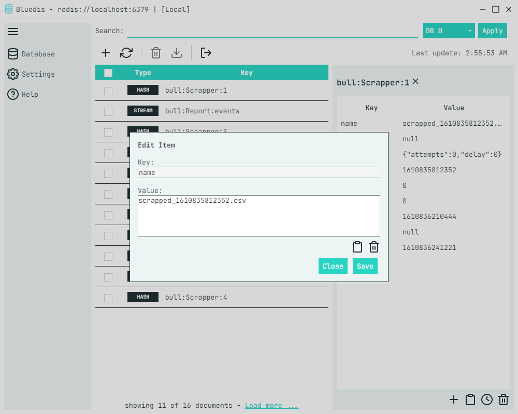Click the add new key plus icon
The width and height of the screenshot is (518, 414).
(x=106, y=53)
